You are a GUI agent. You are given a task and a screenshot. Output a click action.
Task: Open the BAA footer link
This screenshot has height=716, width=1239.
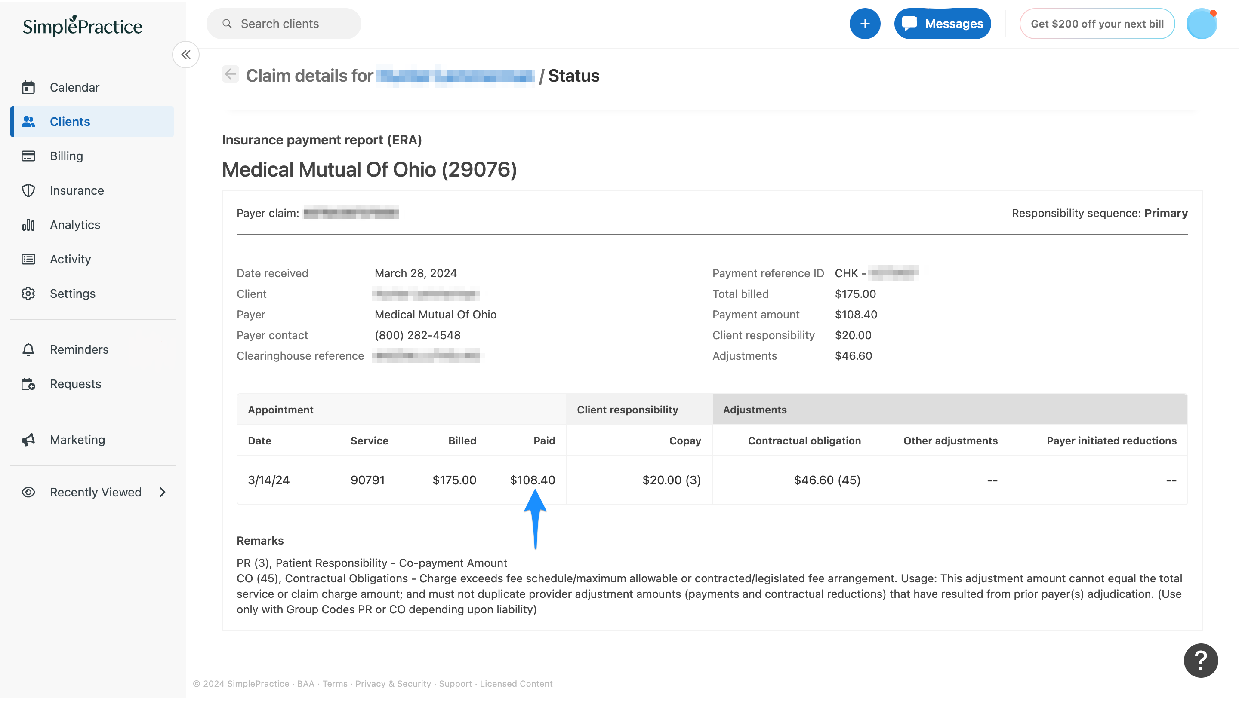[x=305, y=684]
